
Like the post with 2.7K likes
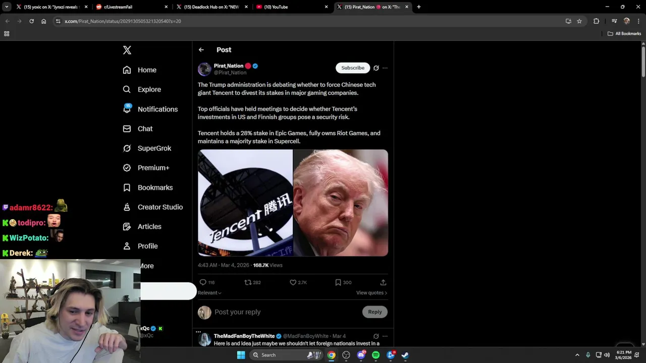pyautogui.click(x=293, y=282)
